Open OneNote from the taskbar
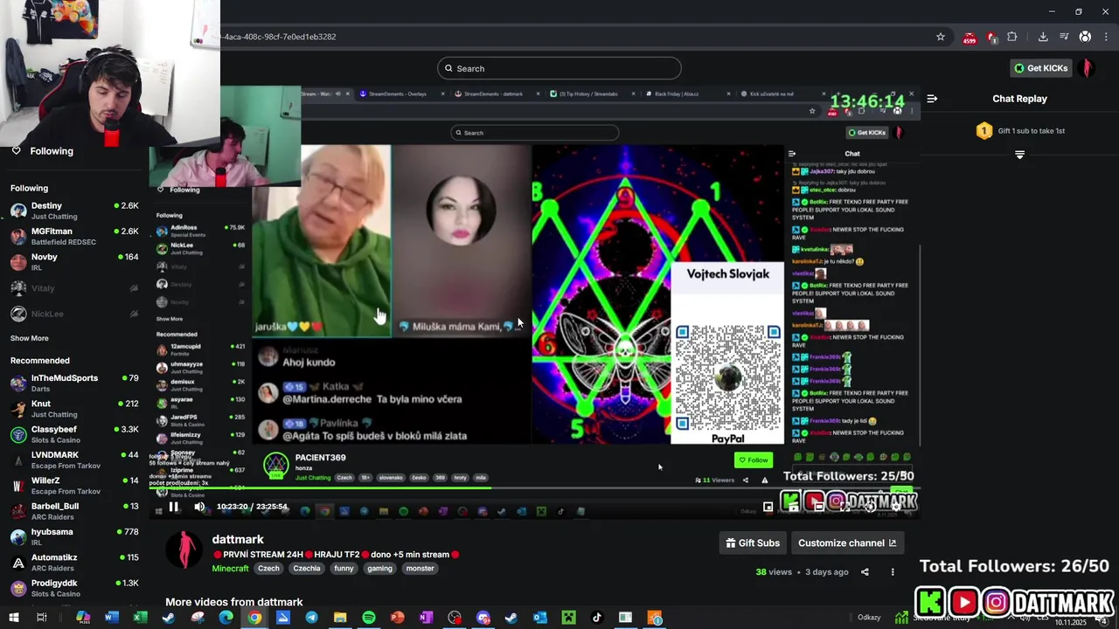This screenshot has width=1119, height=629. click(x=426, y=618)
